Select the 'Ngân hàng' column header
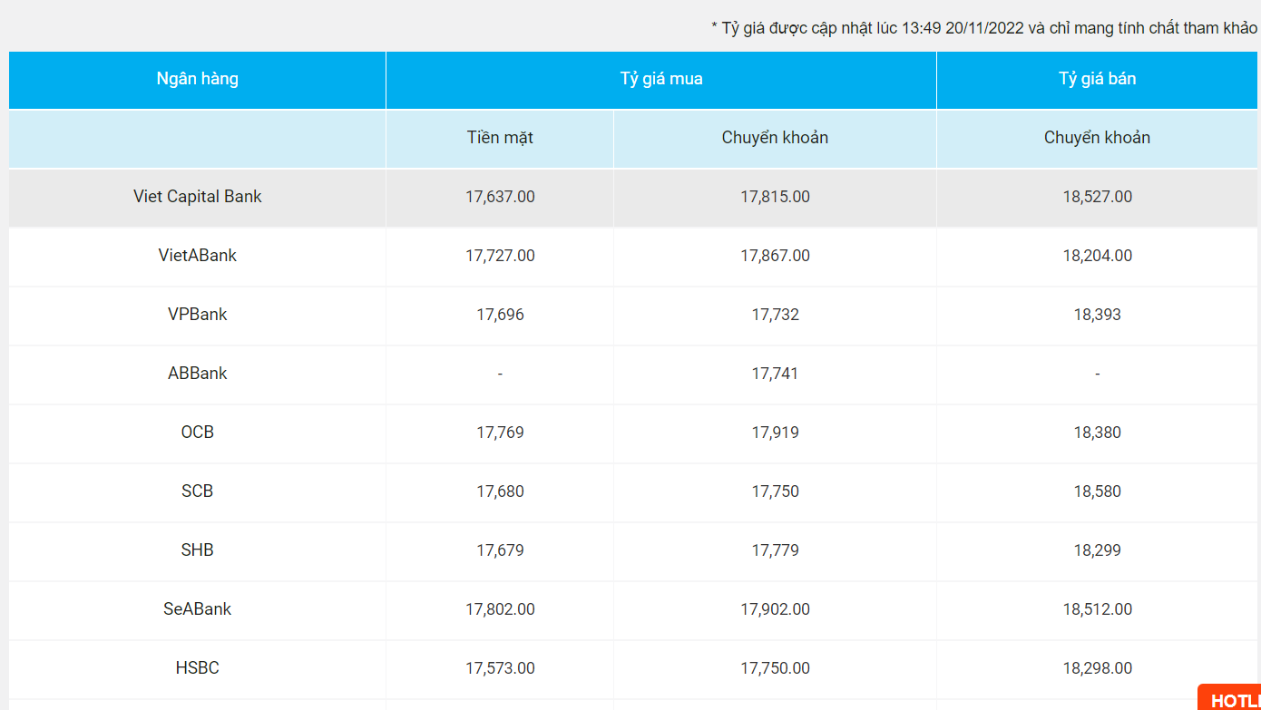This screenshot has height=710, width=1261. point(197,79)
